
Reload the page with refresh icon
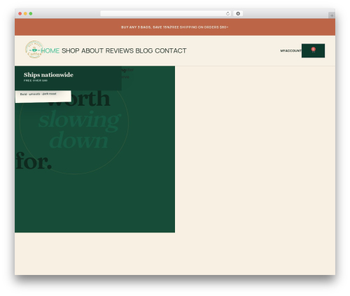(x=227, y=14)
